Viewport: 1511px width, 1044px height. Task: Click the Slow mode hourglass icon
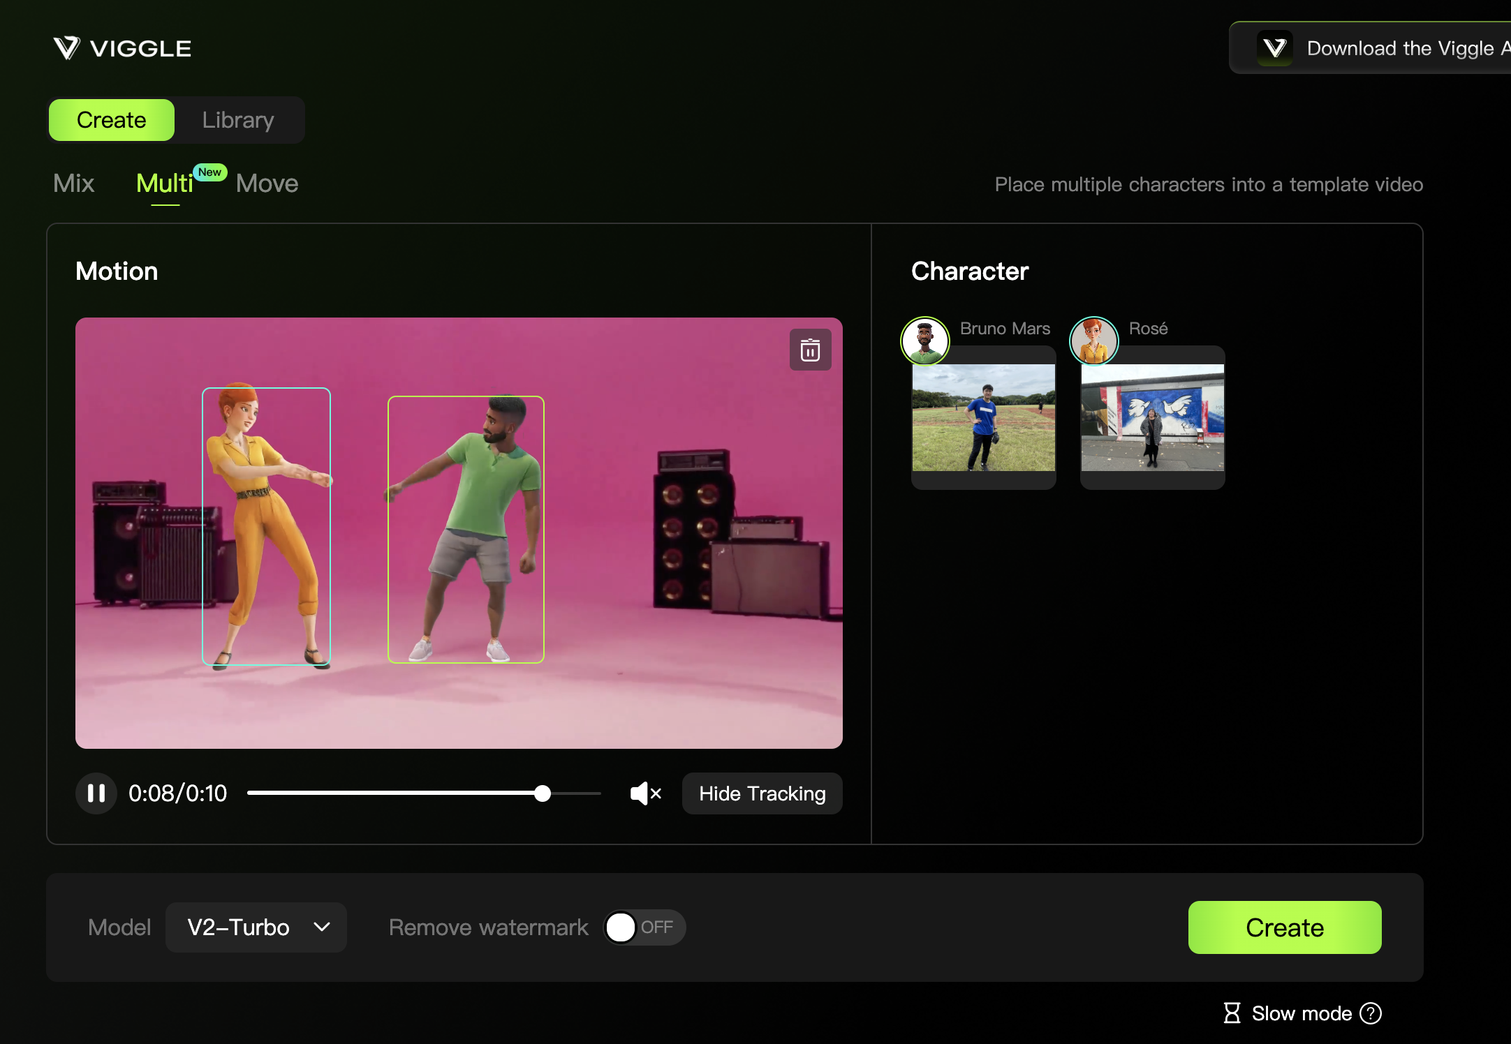[1232, 1013]
